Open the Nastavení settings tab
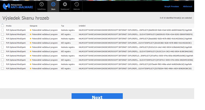205x110 pixels. [65, 6]
